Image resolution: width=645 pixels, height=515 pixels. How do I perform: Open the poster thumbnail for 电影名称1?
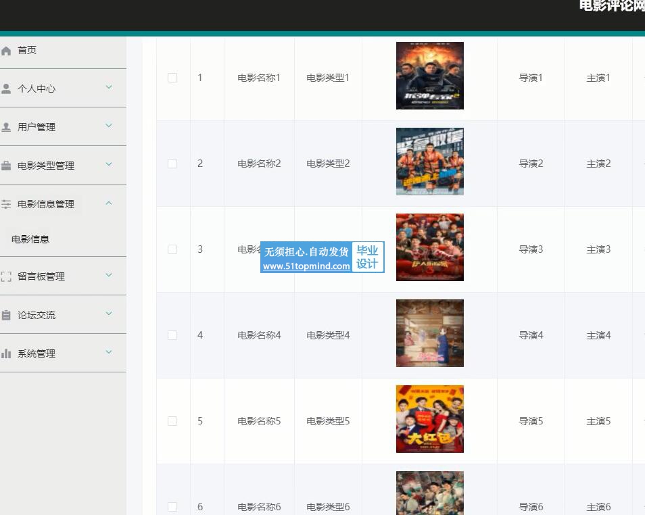pos(430,76)
